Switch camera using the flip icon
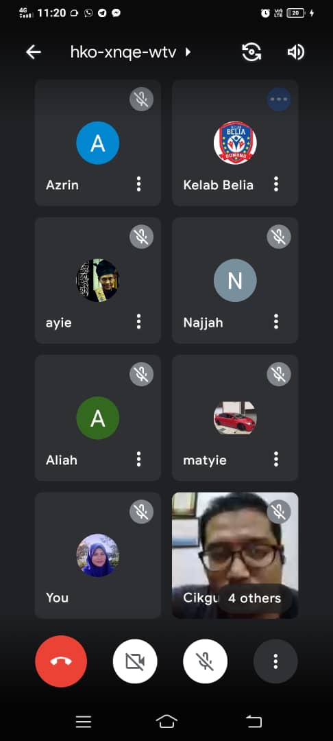The width and height of the screenshot is (333, 741). coord(251,51)
